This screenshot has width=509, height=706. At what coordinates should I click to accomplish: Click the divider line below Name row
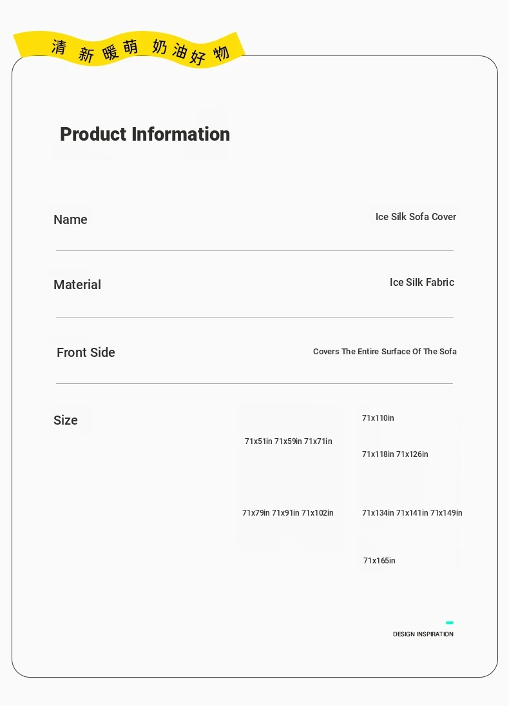click(x=254, y=251)
